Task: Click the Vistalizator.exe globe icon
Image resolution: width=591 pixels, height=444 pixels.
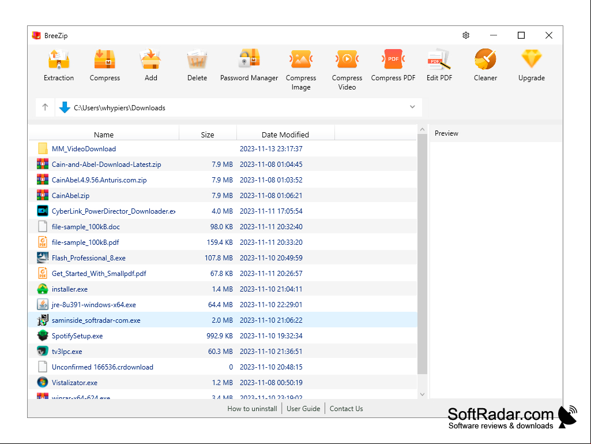Action: (43, 382)
